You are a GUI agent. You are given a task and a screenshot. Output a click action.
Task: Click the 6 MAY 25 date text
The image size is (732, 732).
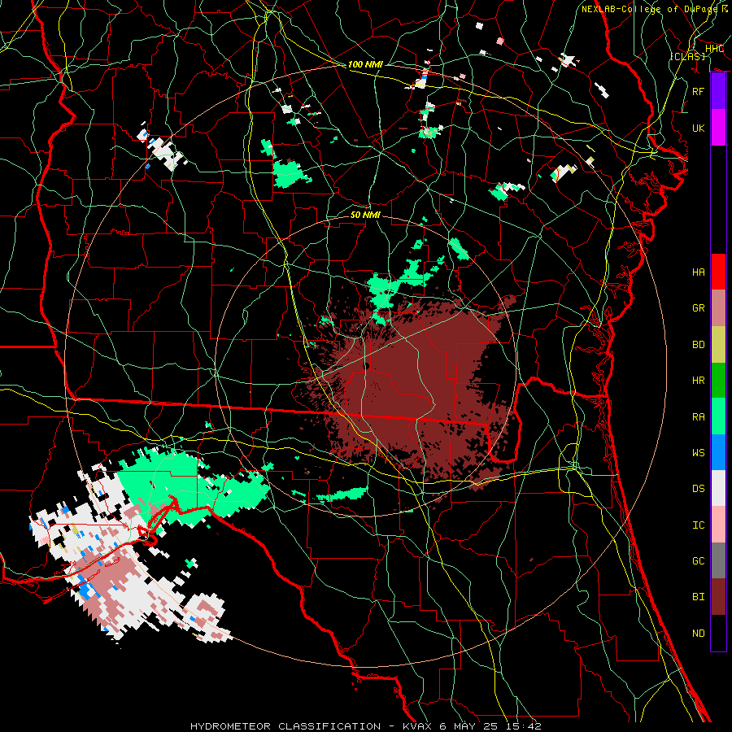(471, 726)
